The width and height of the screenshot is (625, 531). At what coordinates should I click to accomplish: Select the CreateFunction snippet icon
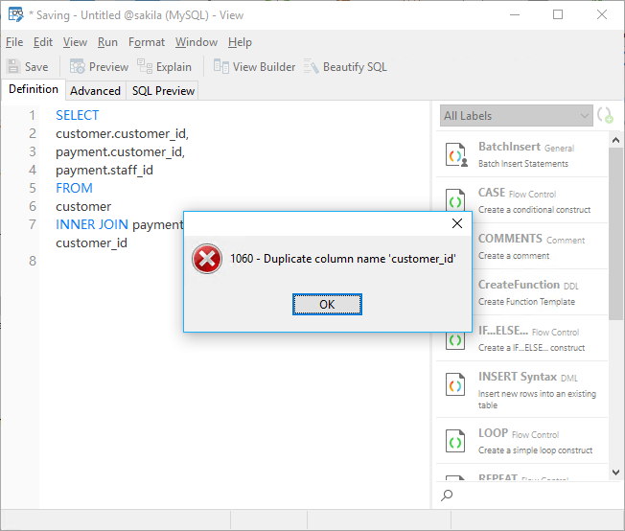455,293
